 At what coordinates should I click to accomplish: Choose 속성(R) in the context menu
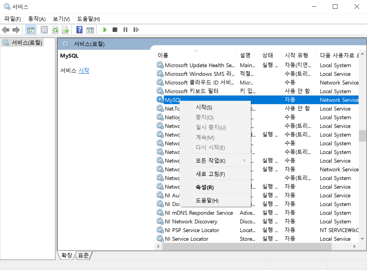215,187
